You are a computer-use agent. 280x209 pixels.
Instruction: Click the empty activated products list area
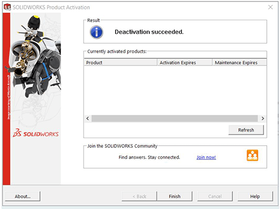tap(175, 90)
